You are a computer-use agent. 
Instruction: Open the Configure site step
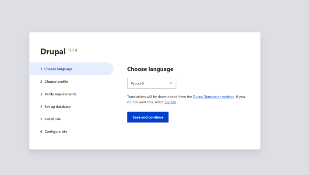coord(56,131)
